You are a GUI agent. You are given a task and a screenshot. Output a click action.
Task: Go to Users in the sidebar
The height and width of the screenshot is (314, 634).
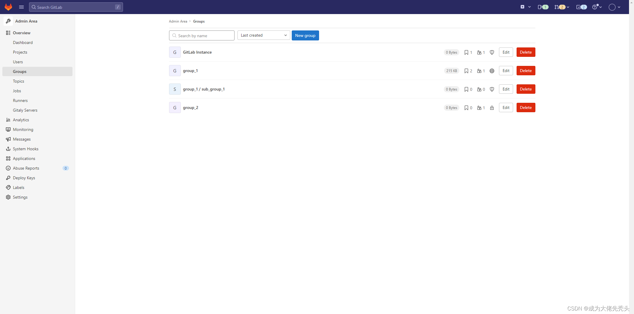tap(18, 62)
